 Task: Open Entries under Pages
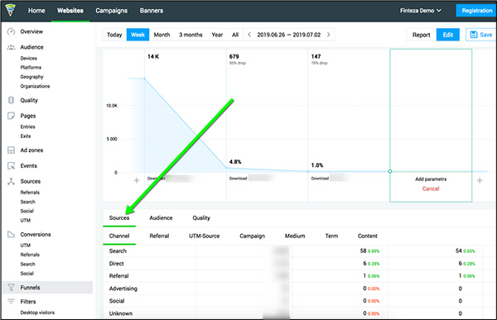point(28,127)
